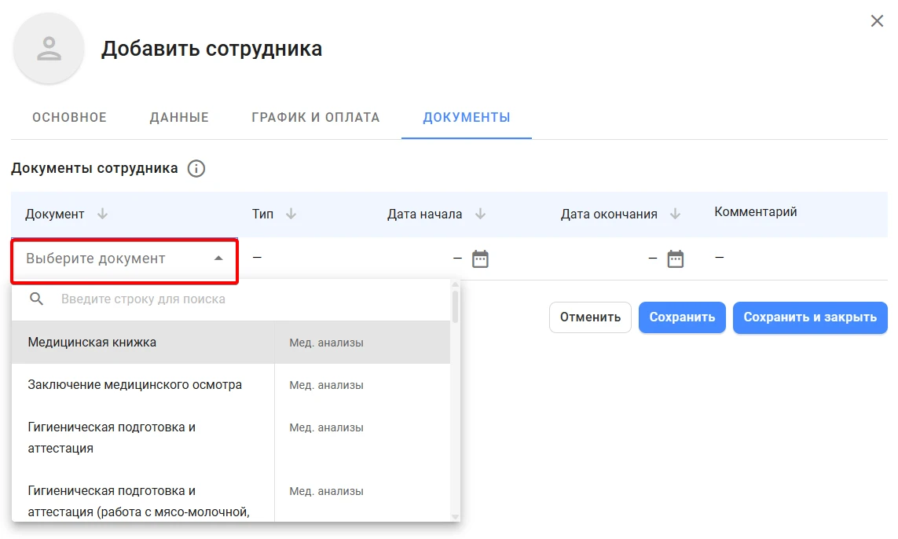898x539 pixels.
Task: Switch to the Данные tab
Action: coord(179,117)
